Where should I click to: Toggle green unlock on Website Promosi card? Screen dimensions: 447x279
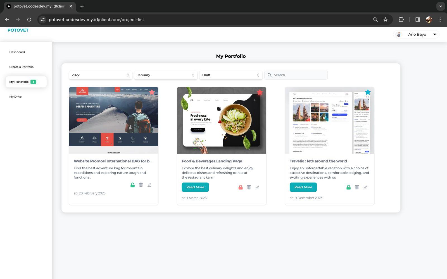[132, 185]
